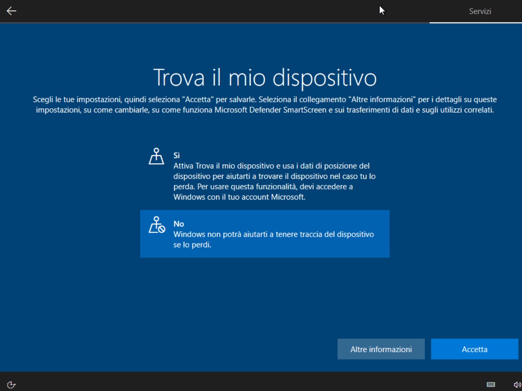Open the accessibility (Ease of Access) icon
The width and height of the screenshot is (522, 391).
point(11,384)
